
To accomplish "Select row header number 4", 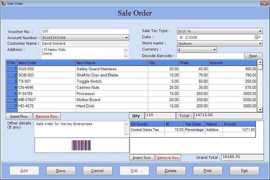I will coord(12,87).
